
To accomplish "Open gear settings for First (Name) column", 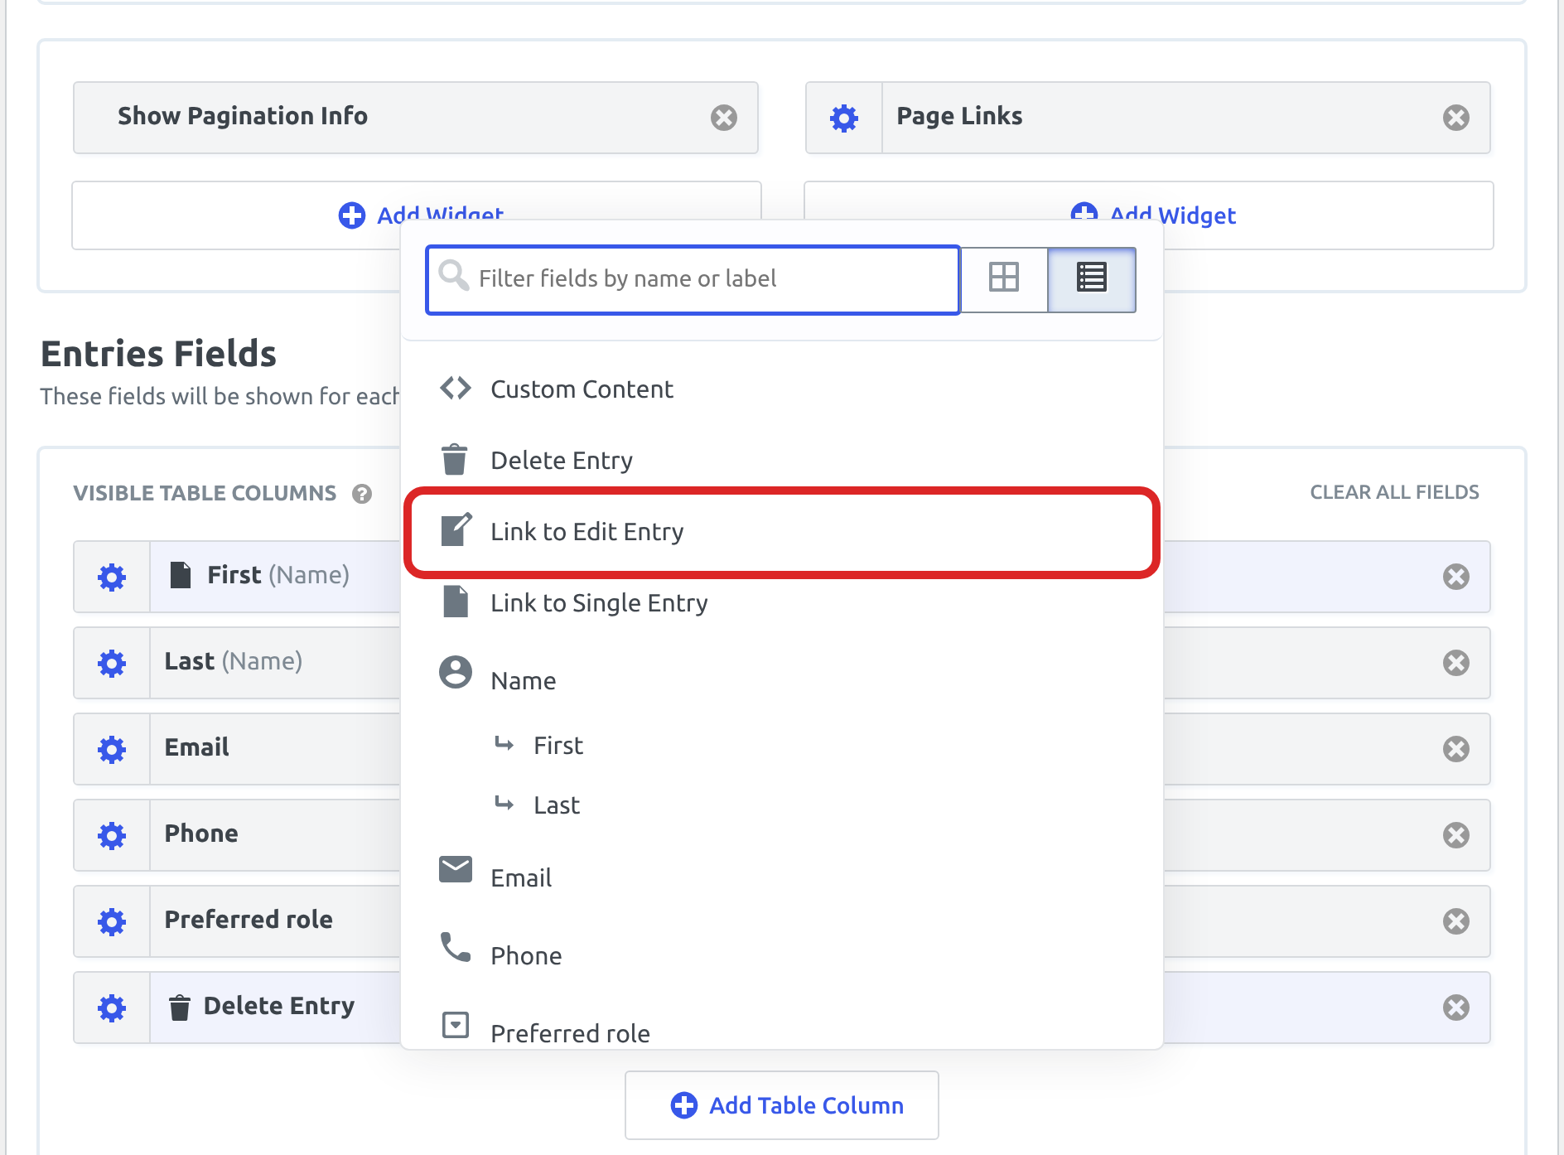I will coord(112,577).
